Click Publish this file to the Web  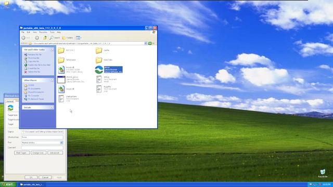pos(37,65)
